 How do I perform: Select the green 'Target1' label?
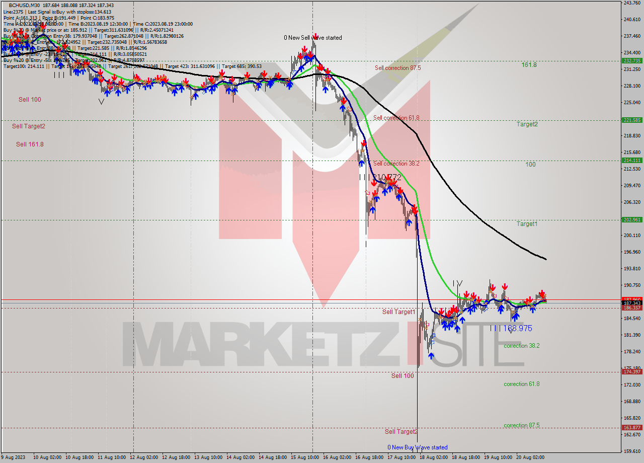pyautogui.click(x=527, y=224)
